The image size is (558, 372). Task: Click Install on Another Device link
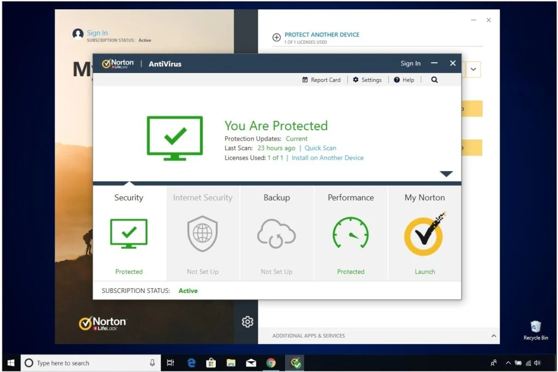[x=327, y=158]
